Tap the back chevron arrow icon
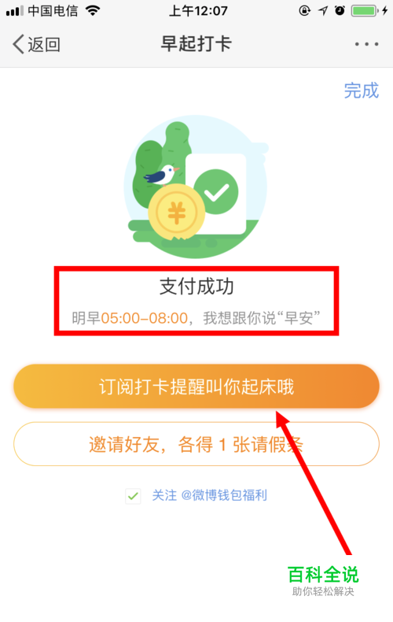Image resolution: width=393 pixels, height=622 pixels. (18, 43)
